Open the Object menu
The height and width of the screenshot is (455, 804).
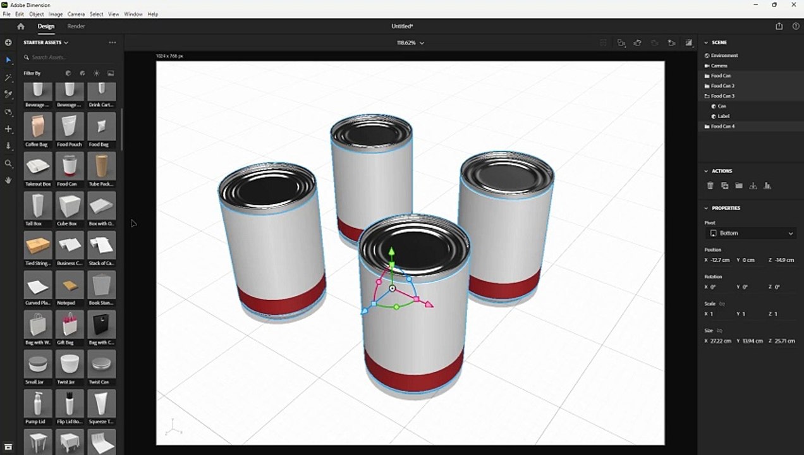37,14
